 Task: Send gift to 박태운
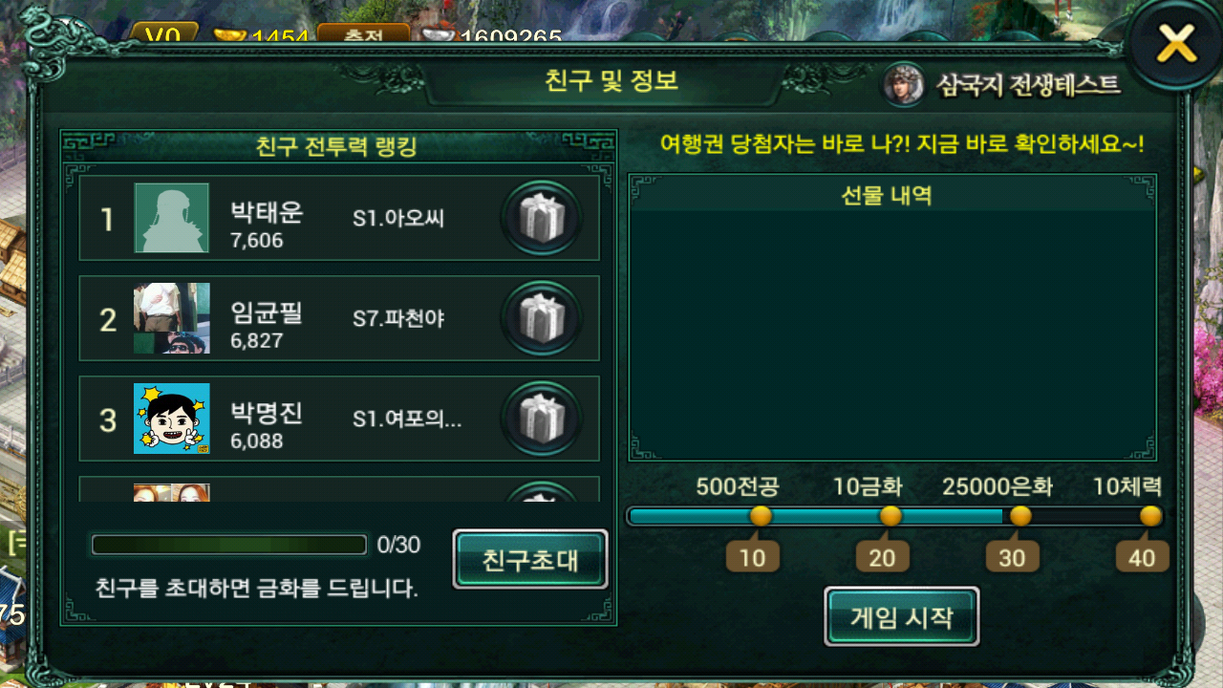[x=542, y=219]
